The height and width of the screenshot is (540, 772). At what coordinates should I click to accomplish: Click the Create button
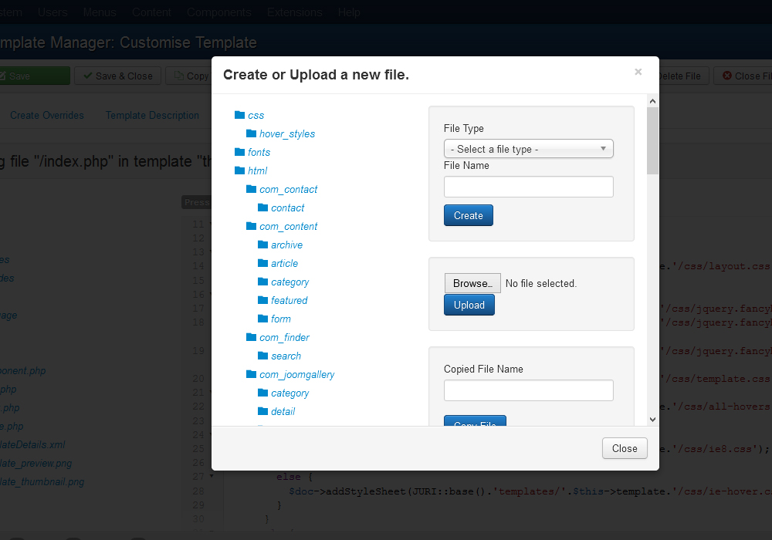pyautogui.click(x=468, y=215)
